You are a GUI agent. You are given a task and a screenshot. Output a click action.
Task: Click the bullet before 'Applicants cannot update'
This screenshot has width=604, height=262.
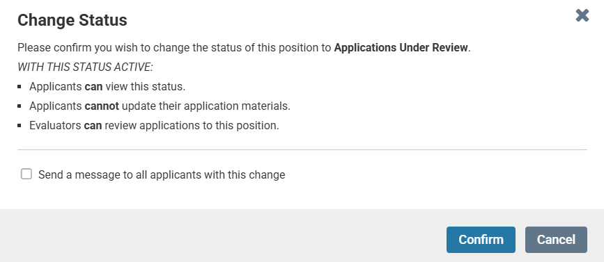[20, 106]
